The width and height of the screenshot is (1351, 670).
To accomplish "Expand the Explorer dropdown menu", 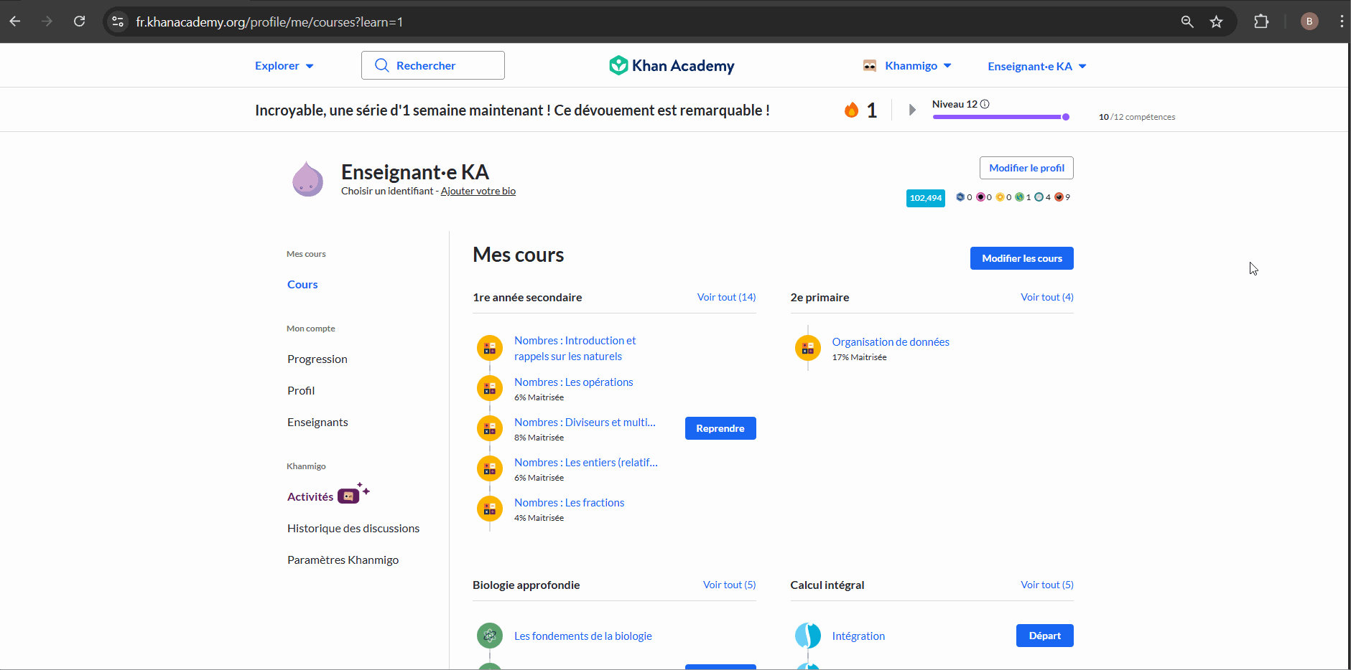I will 284,65.
